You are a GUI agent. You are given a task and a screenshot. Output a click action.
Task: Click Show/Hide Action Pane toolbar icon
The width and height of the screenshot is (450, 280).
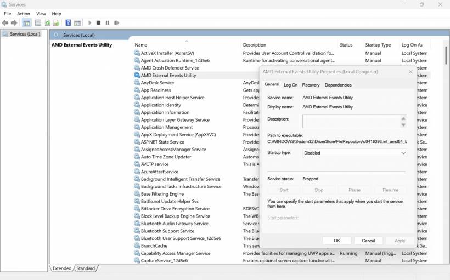click(x=77, y=23)
